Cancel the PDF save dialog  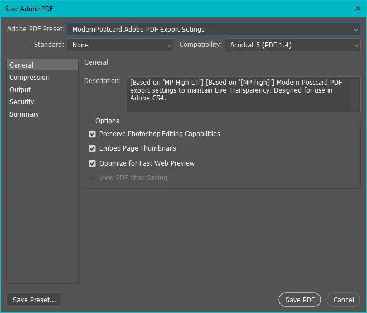coord(343,300)
